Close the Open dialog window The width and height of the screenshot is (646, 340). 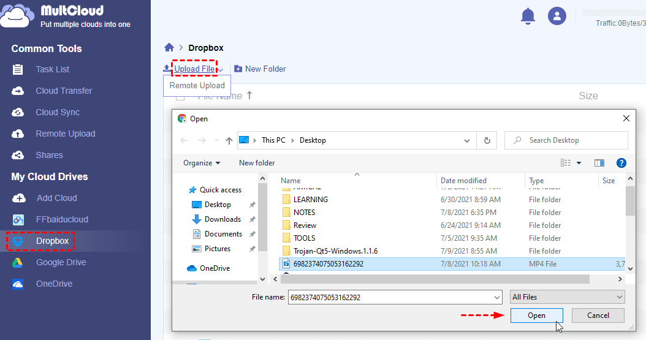pos(626,119)
